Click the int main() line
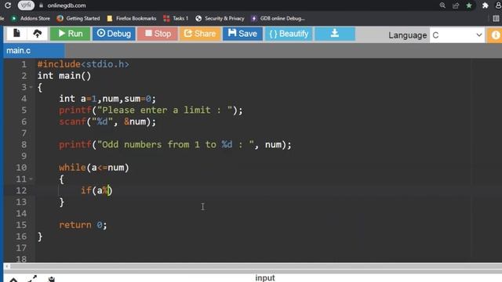 64,76
